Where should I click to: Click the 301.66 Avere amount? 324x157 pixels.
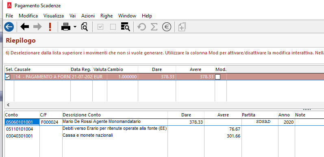[x=233, y=136]
